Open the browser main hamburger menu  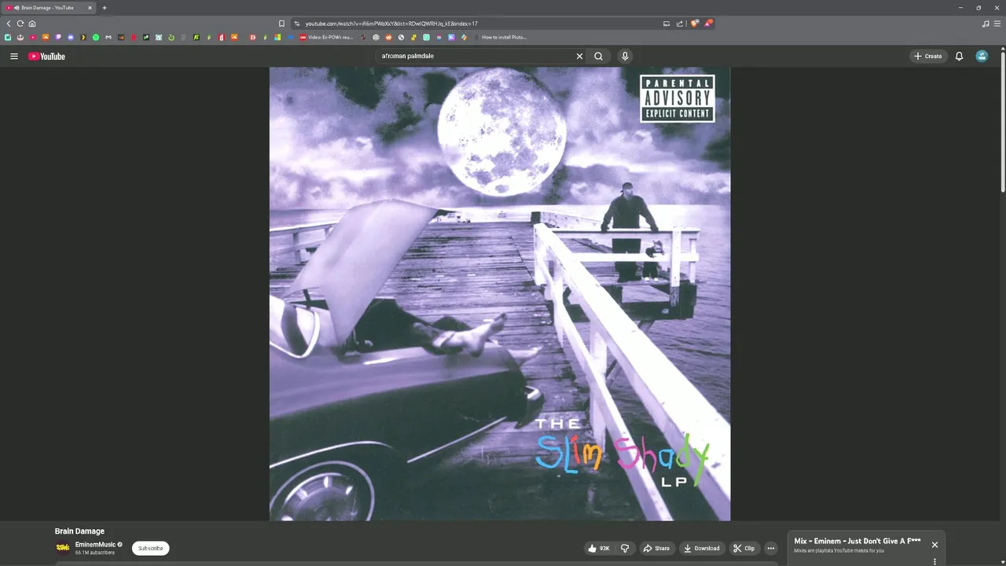pyautogui.click(x=998, y=24)
